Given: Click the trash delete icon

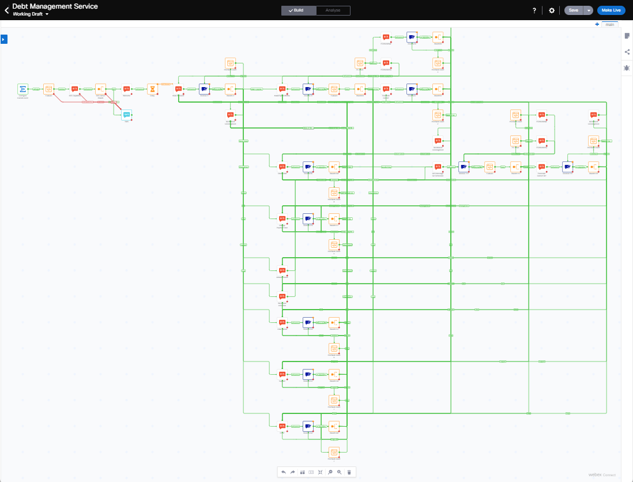Looking at the screenshot, I should click(x=349, y=472).
